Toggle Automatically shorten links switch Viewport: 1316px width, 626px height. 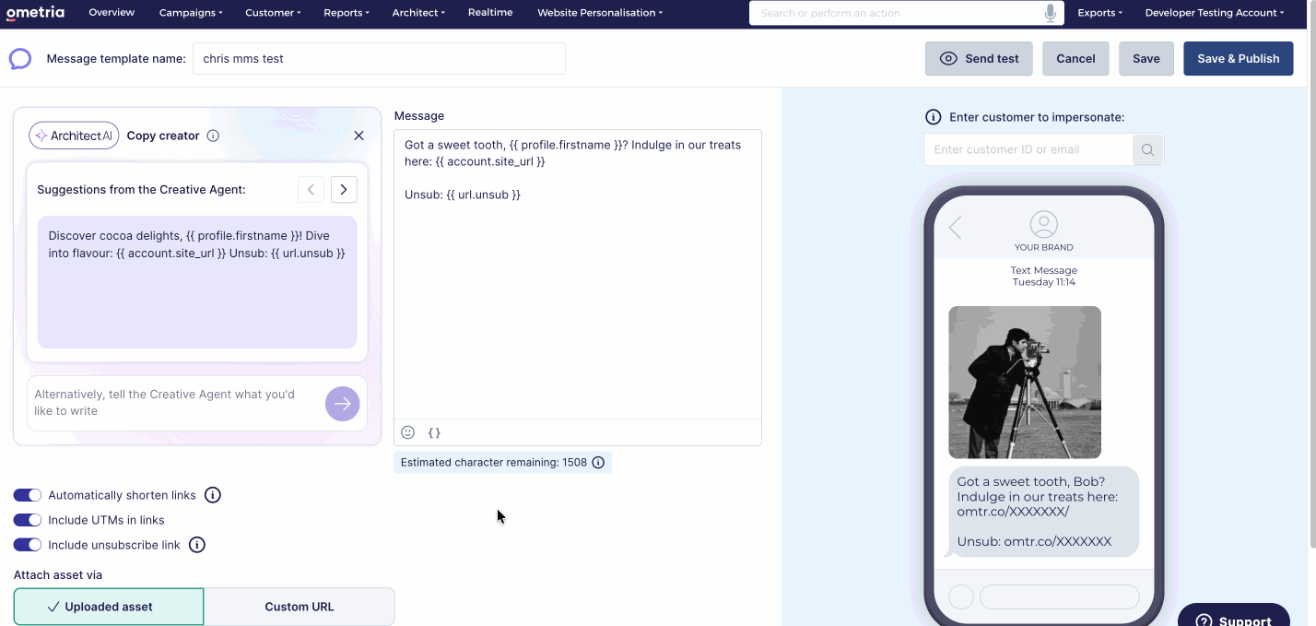click(28, 495)
